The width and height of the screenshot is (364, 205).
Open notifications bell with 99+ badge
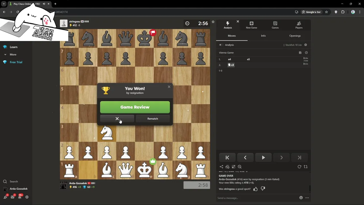tap(20, 197)
